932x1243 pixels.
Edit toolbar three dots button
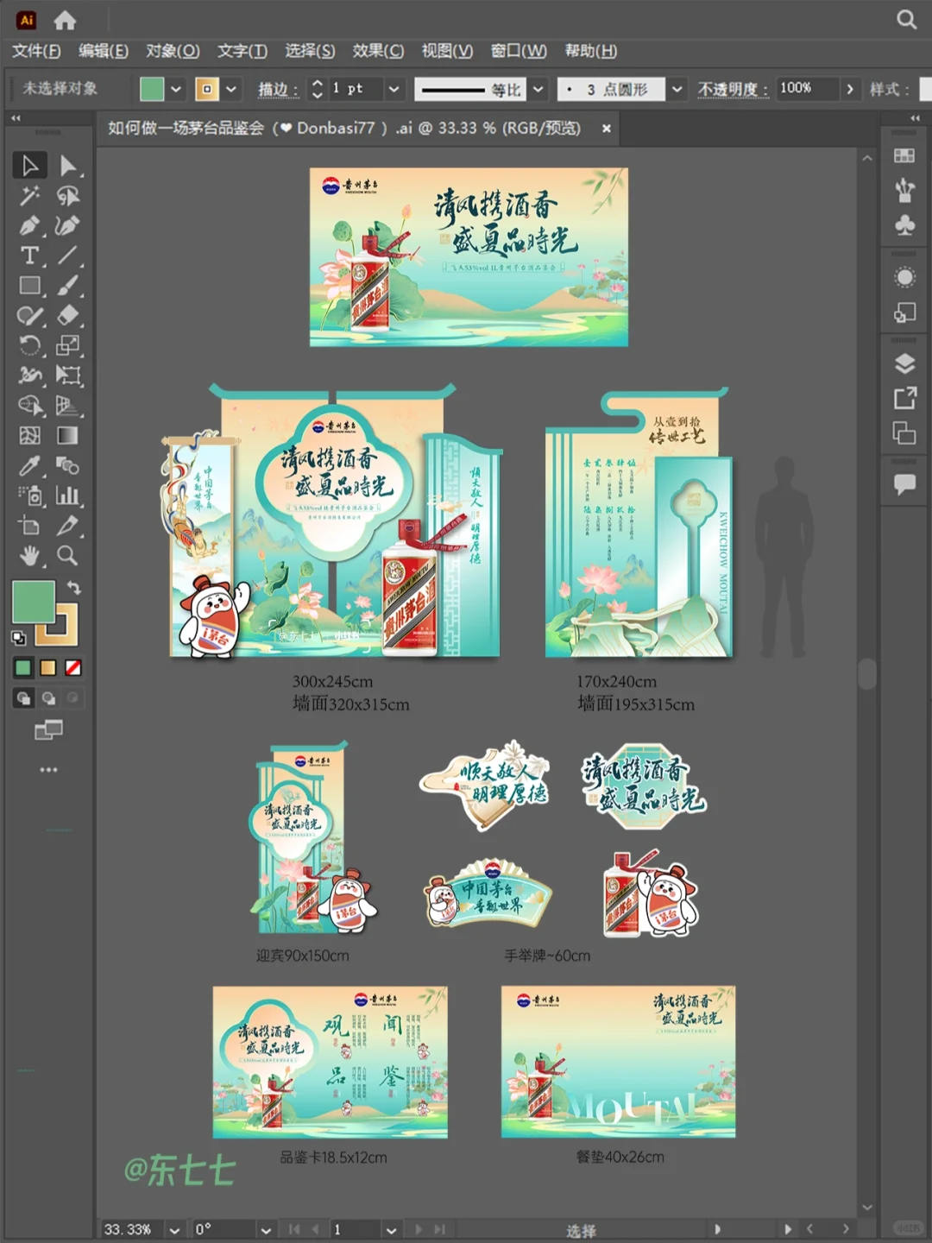(x=48, y=769)
